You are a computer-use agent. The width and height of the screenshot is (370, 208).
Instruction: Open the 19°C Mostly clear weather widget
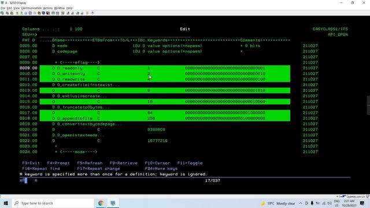point(277,203)
